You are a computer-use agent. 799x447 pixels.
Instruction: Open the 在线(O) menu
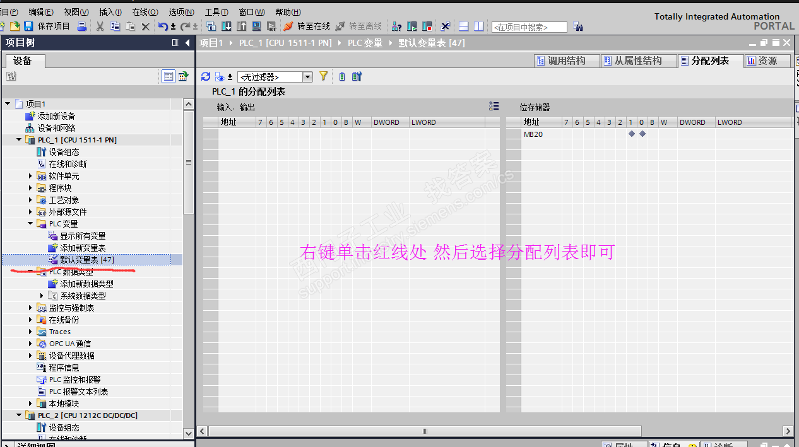(145, 12)
